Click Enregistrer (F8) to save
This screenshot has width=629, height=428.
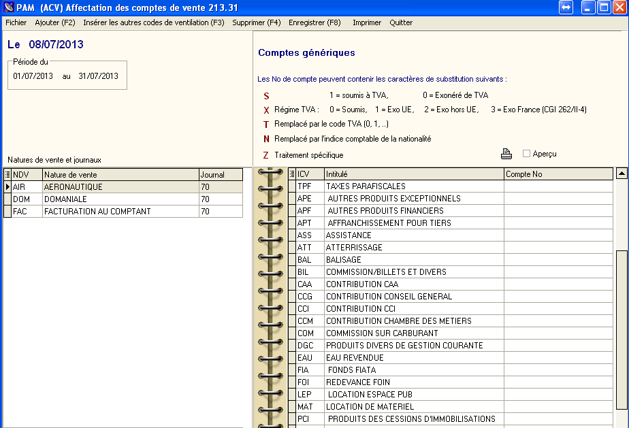[x=314, y=22]
